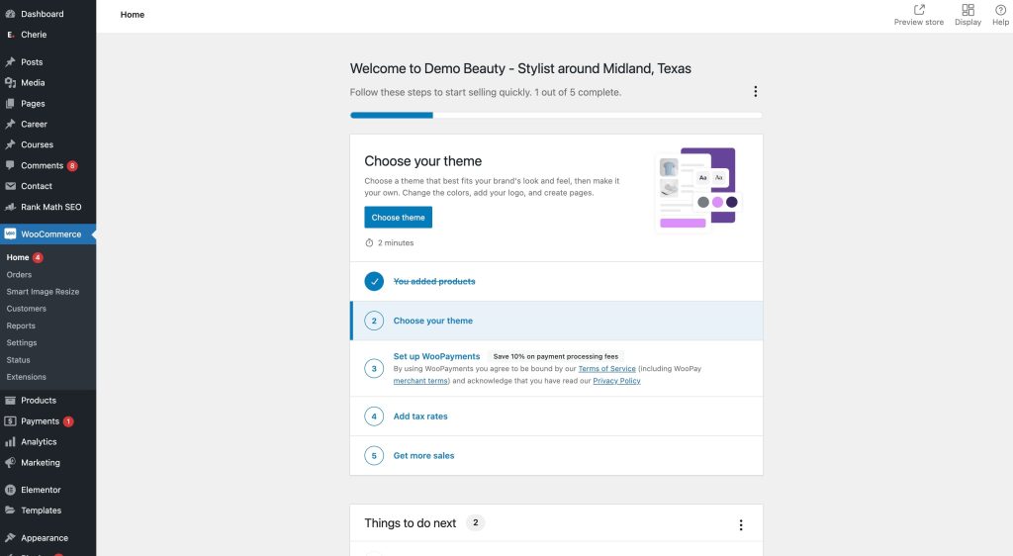Open Marketing section in the sidebar
The image size is (1013, 556).
(x=40, y=463)
